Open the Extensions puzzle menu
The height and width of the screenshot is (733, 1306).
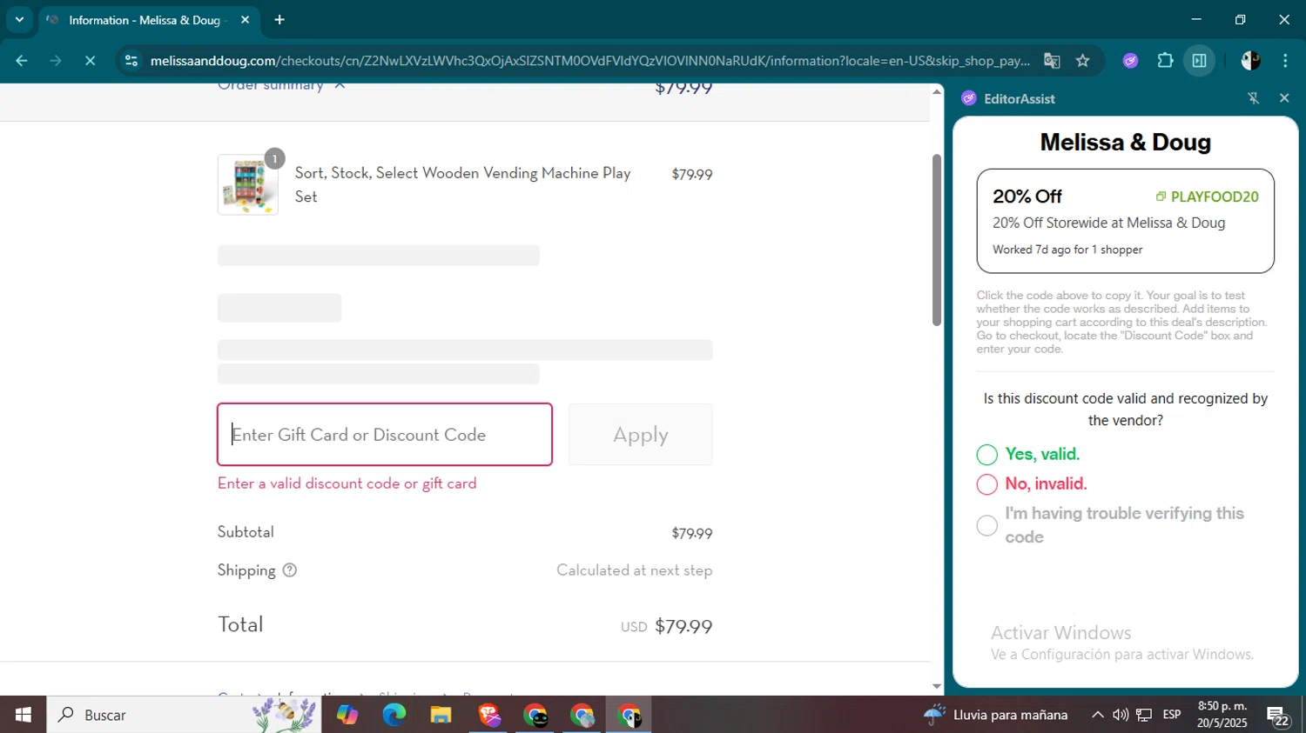pyautogui.click(x=1165, y=61)
